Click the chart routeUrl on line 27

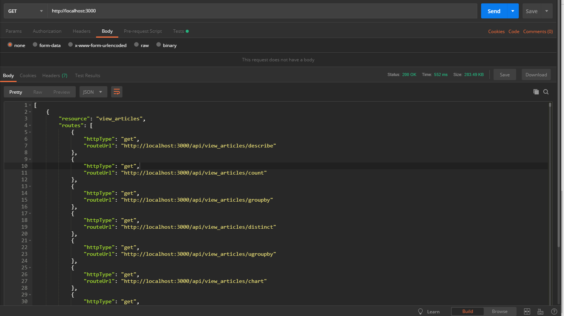click(194, 281)
